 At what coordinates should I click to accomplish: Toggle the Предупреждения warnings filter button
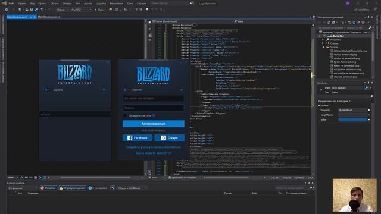point(72,188)
